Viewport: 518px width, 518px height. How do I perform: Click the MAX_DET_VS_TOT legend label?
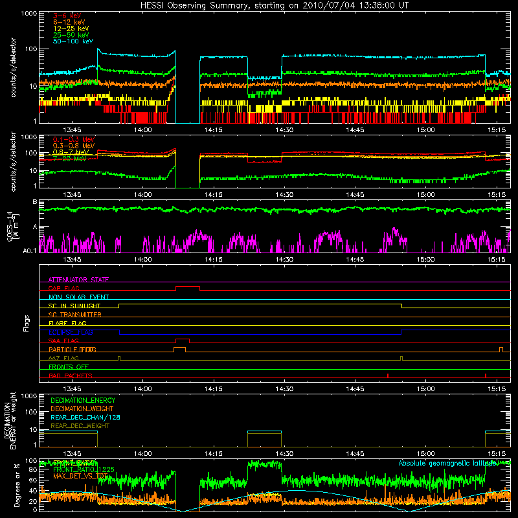80,477
